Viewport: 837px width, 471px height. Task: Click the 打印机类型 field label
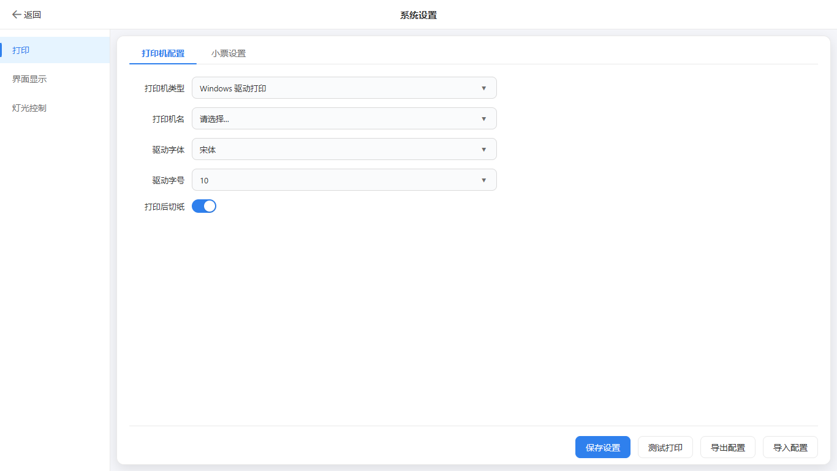click(164, 88)
